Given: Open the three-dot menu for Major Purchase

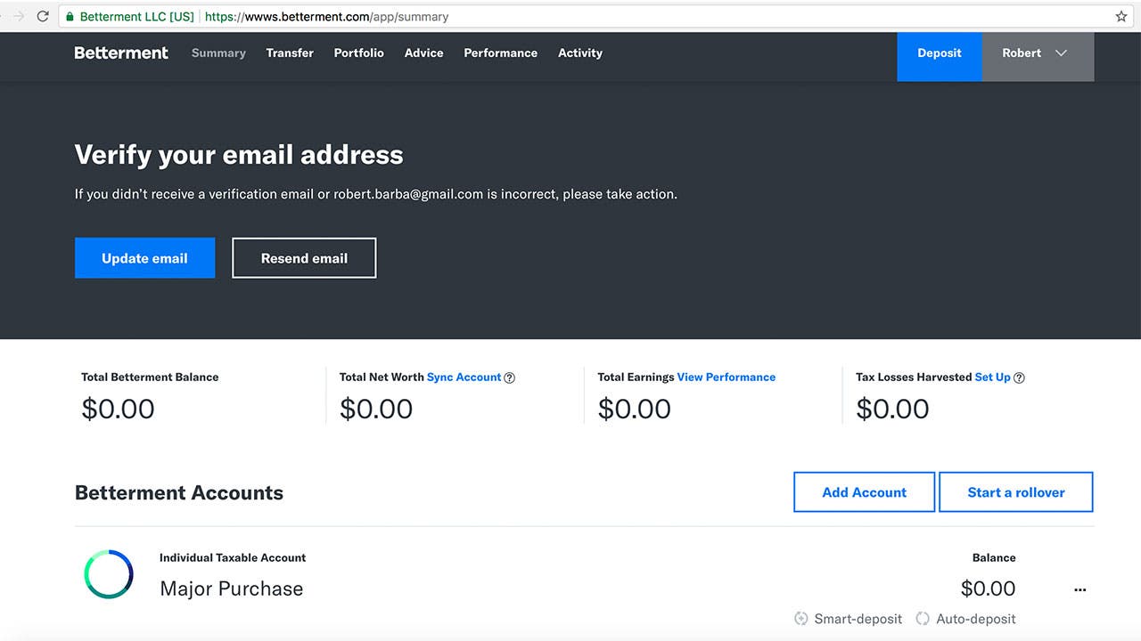Looking at the screenshot, I should click(x=1080, y=589).
